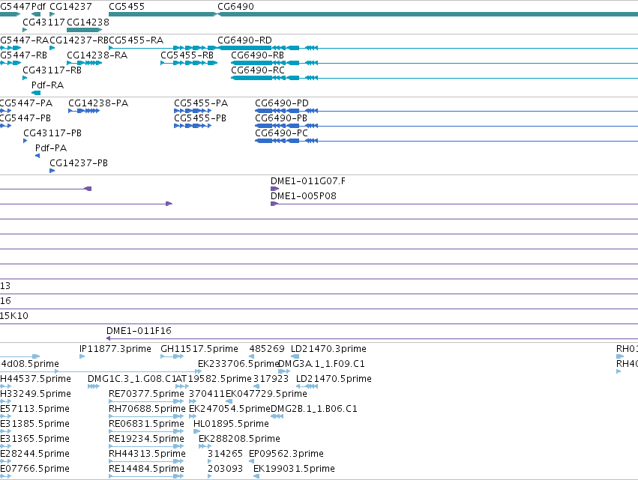
Task: Click protein CG5447-PB label
Action: click(x=25, y=118)
